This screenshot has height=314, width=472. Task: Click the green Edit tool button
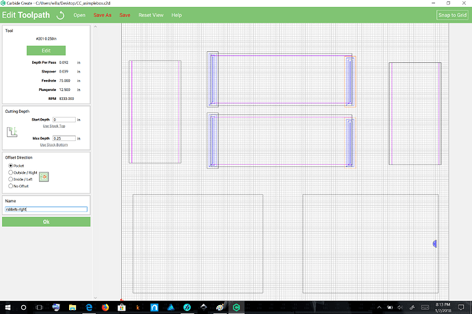point(46,51)
